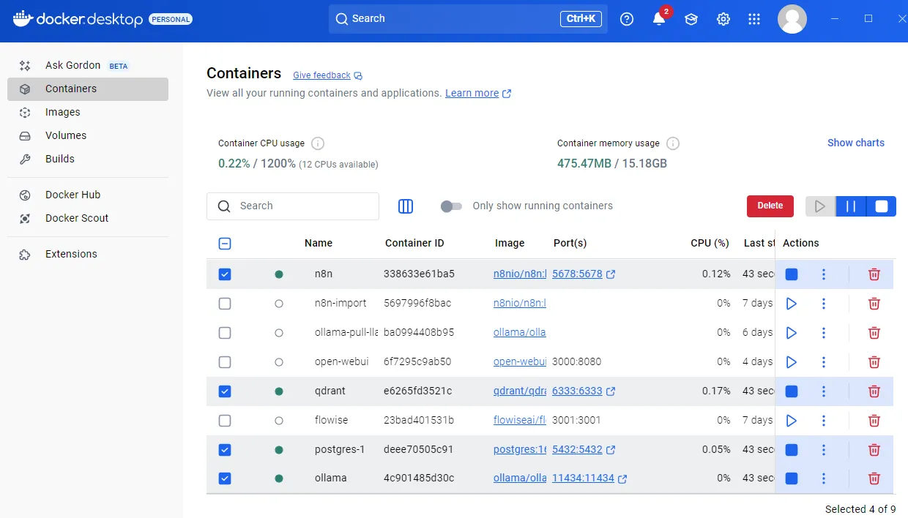908x518 pixels.
Task: Open the Learning center graduation cap icon
Action: [691, 20]
